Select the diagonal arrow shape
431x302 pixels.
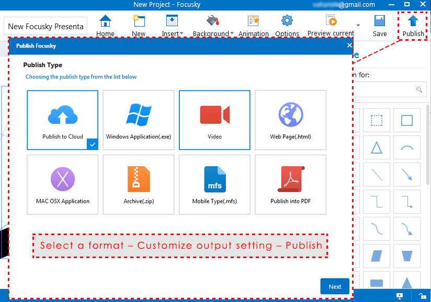pos(407,175)
